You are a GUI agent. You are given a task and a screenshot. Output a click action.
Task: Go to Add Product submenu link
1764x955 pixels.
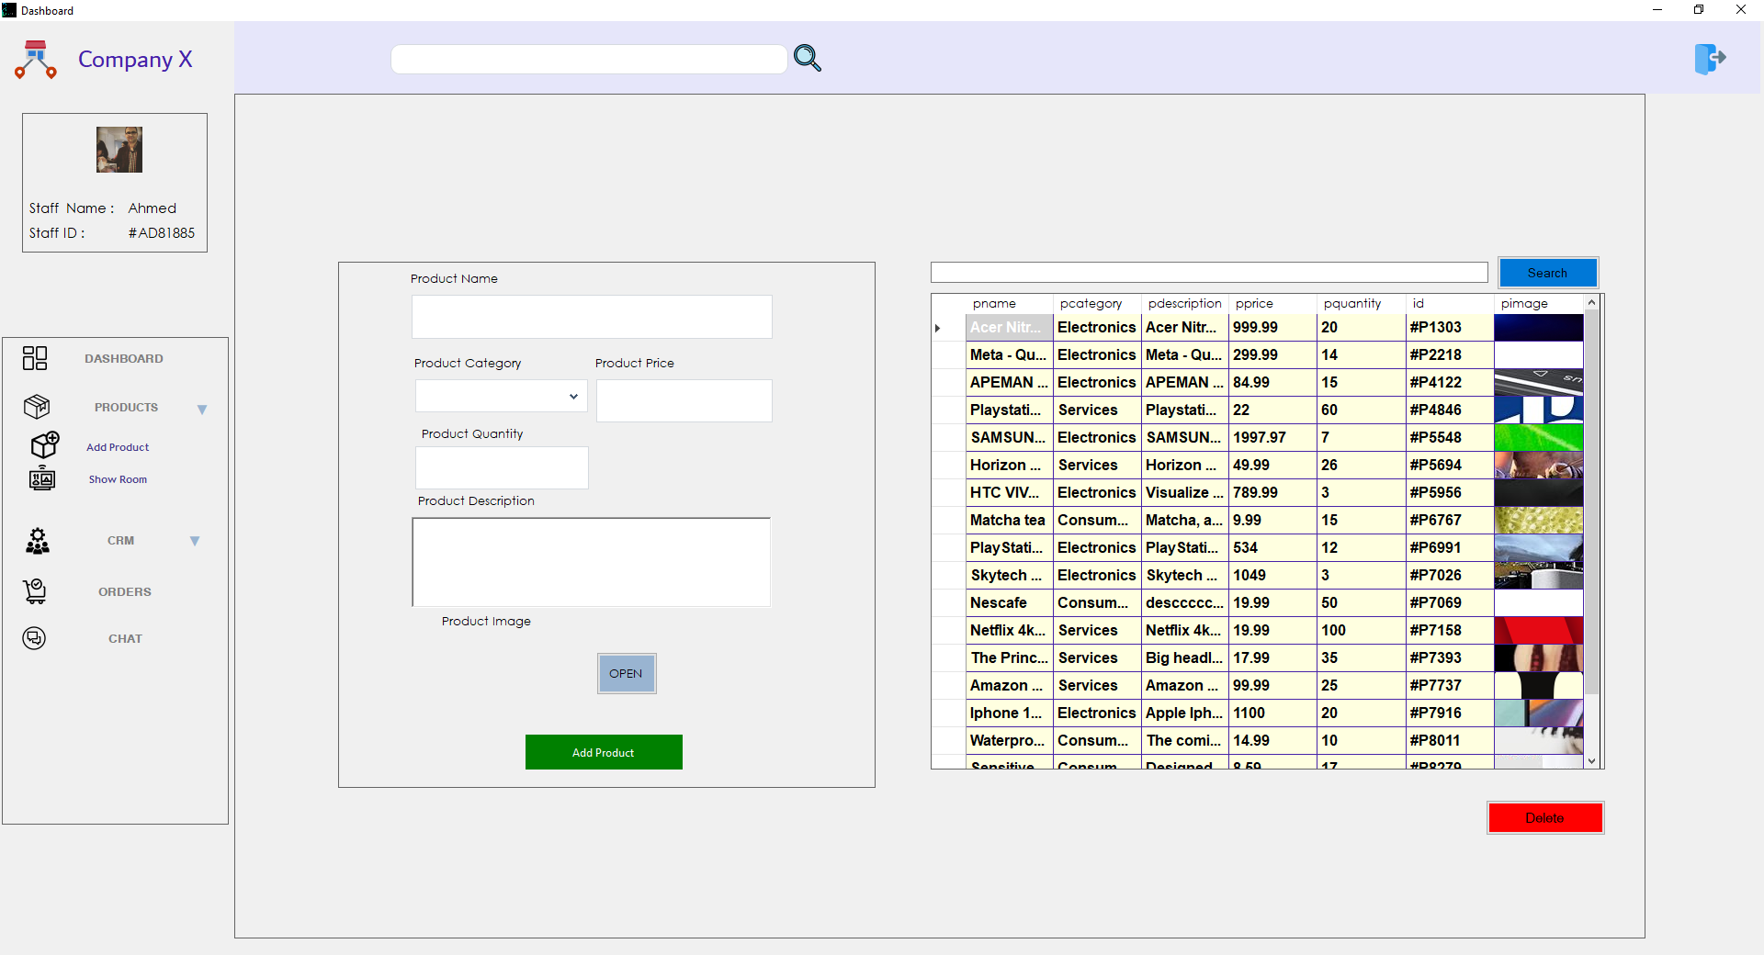[x=118, y=447]
